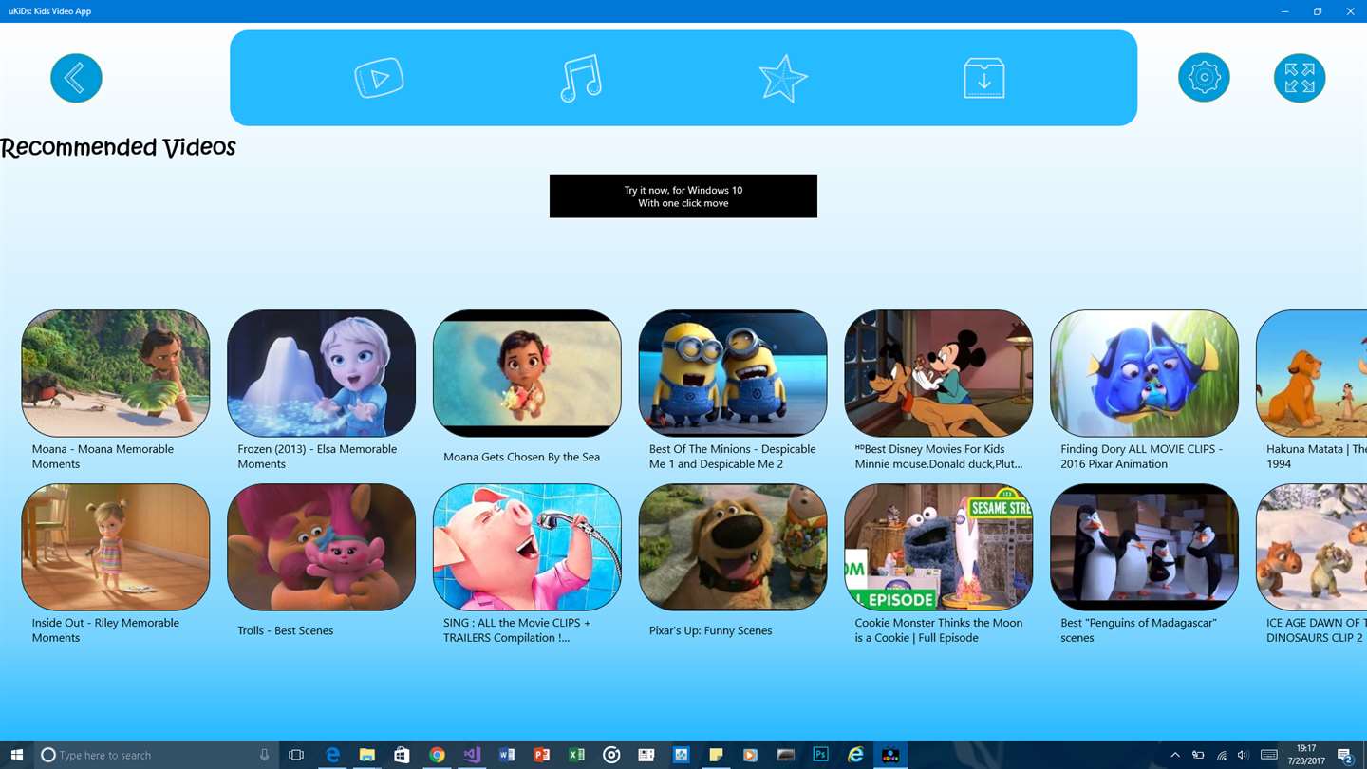Play the Moana Memorable Moments video thumbnail
The image size is (1367, 769).
116,373
